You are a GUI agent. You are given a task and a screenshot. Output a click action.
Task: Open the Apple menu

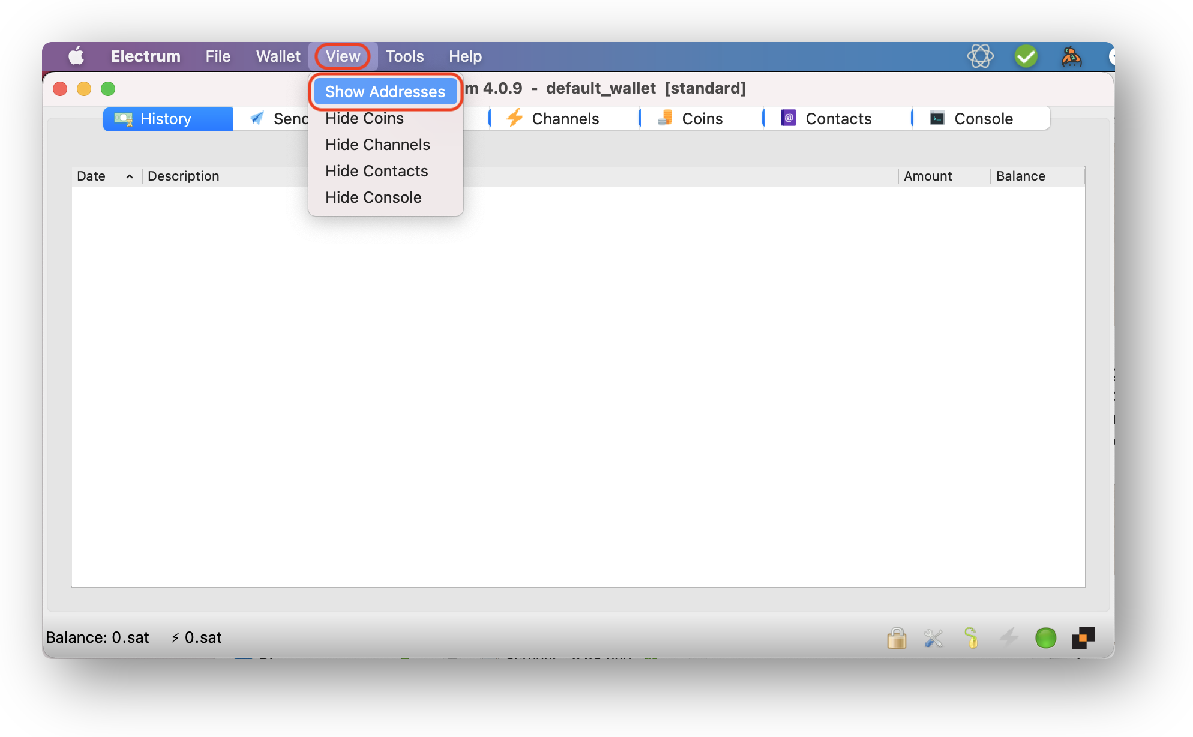(x=76, y=56)
